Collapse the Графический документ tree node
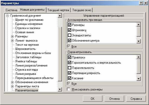Image resolution: width=149 pixels, height=105 pixels. (x=7, y=16)
